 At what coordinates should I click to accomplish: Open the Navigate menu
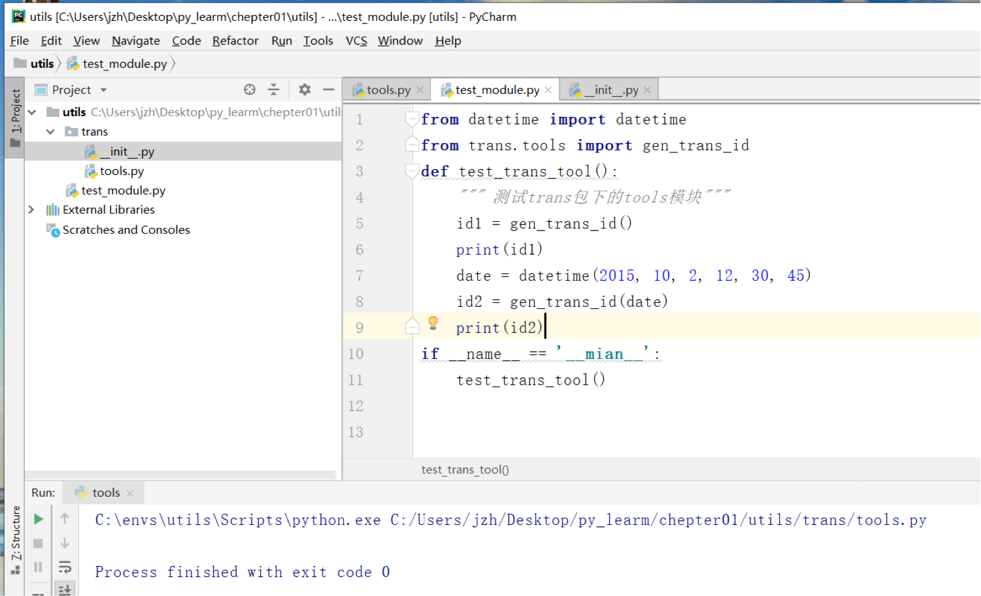coord(136,40)
